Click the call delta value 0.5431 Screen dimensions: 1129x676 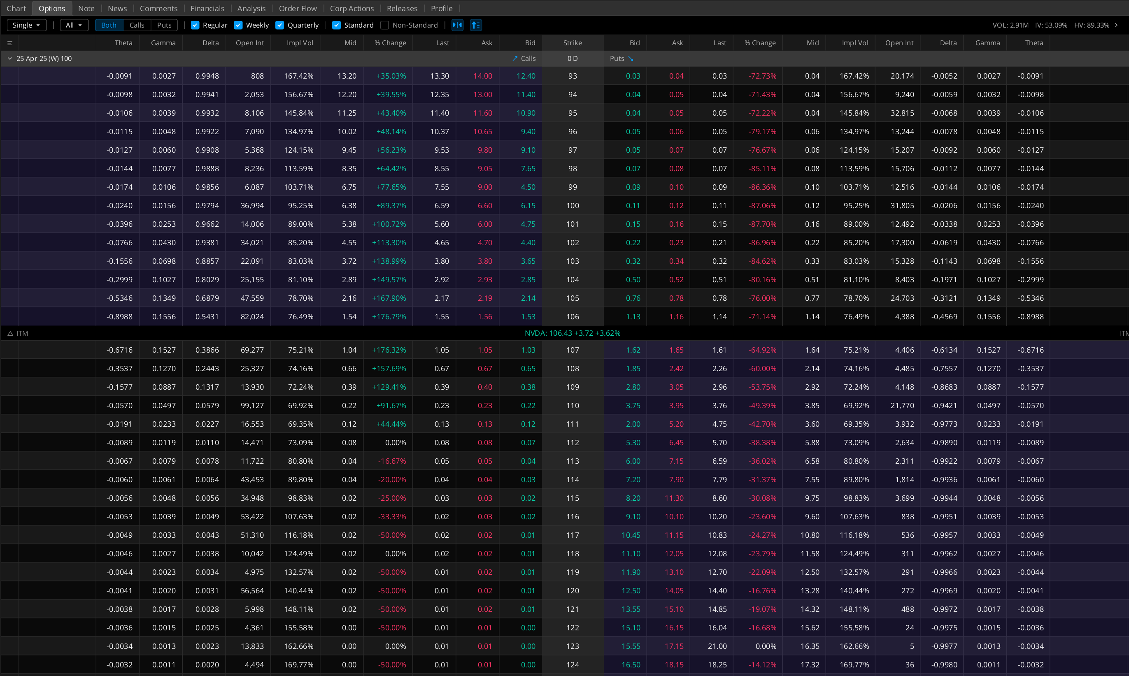(x=207, y=316)
